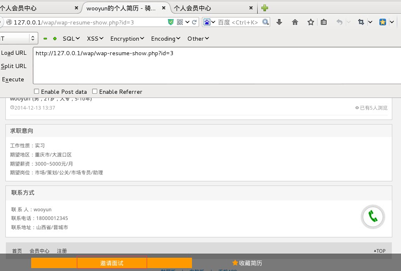
Task: Close the wooyun resume tab
Action: tap(164, 8)
